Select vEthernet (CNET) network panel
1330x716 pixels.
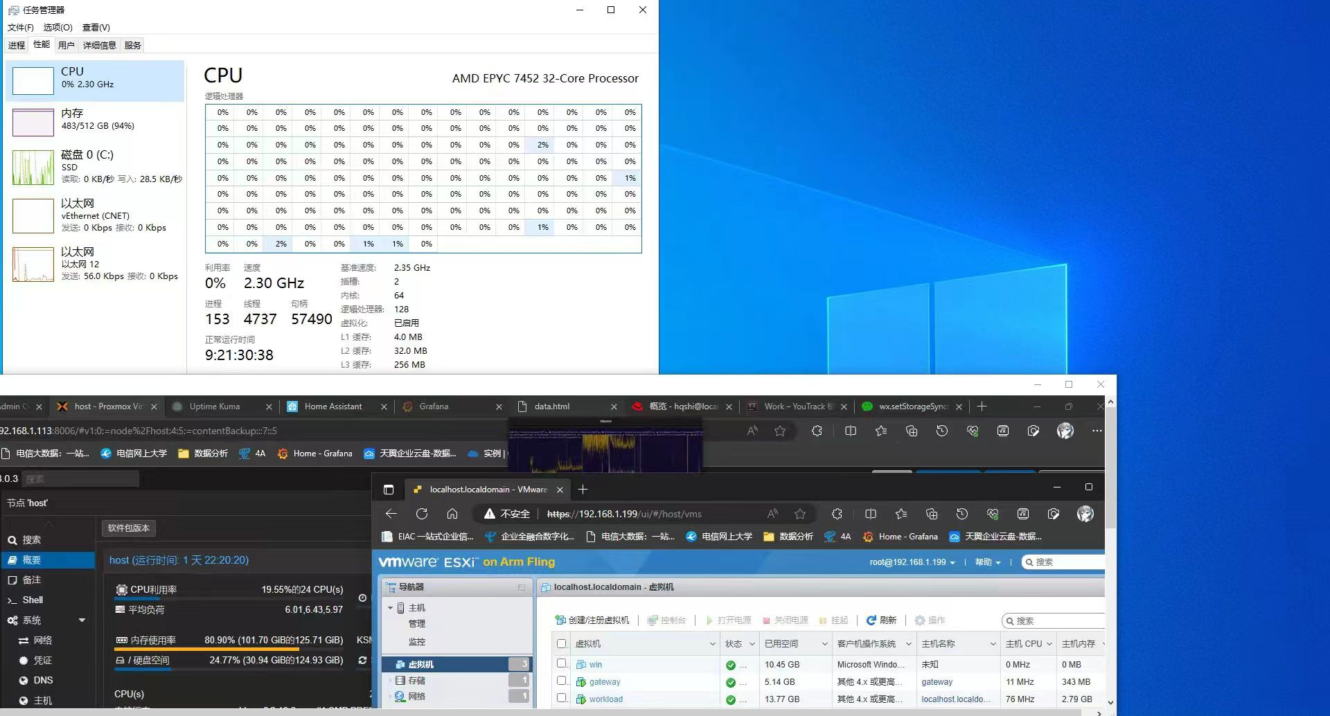click(96, 215)
